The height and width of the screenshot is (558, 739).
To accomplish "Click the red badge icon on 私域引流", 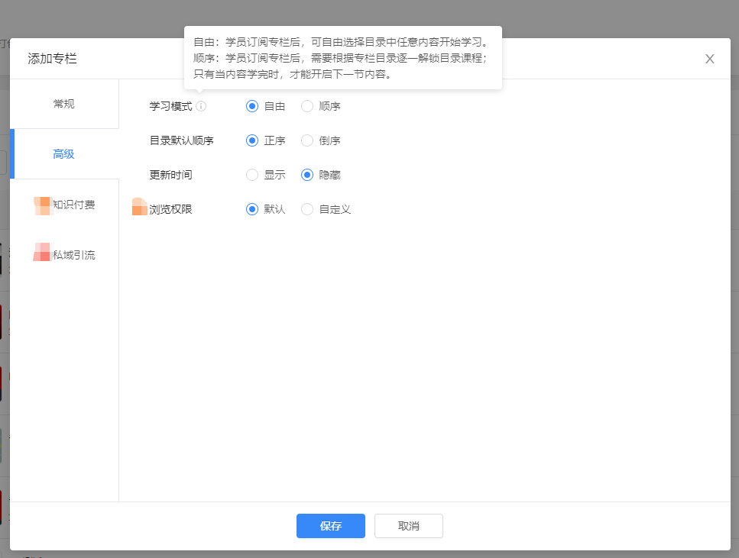I will (42, 253).
